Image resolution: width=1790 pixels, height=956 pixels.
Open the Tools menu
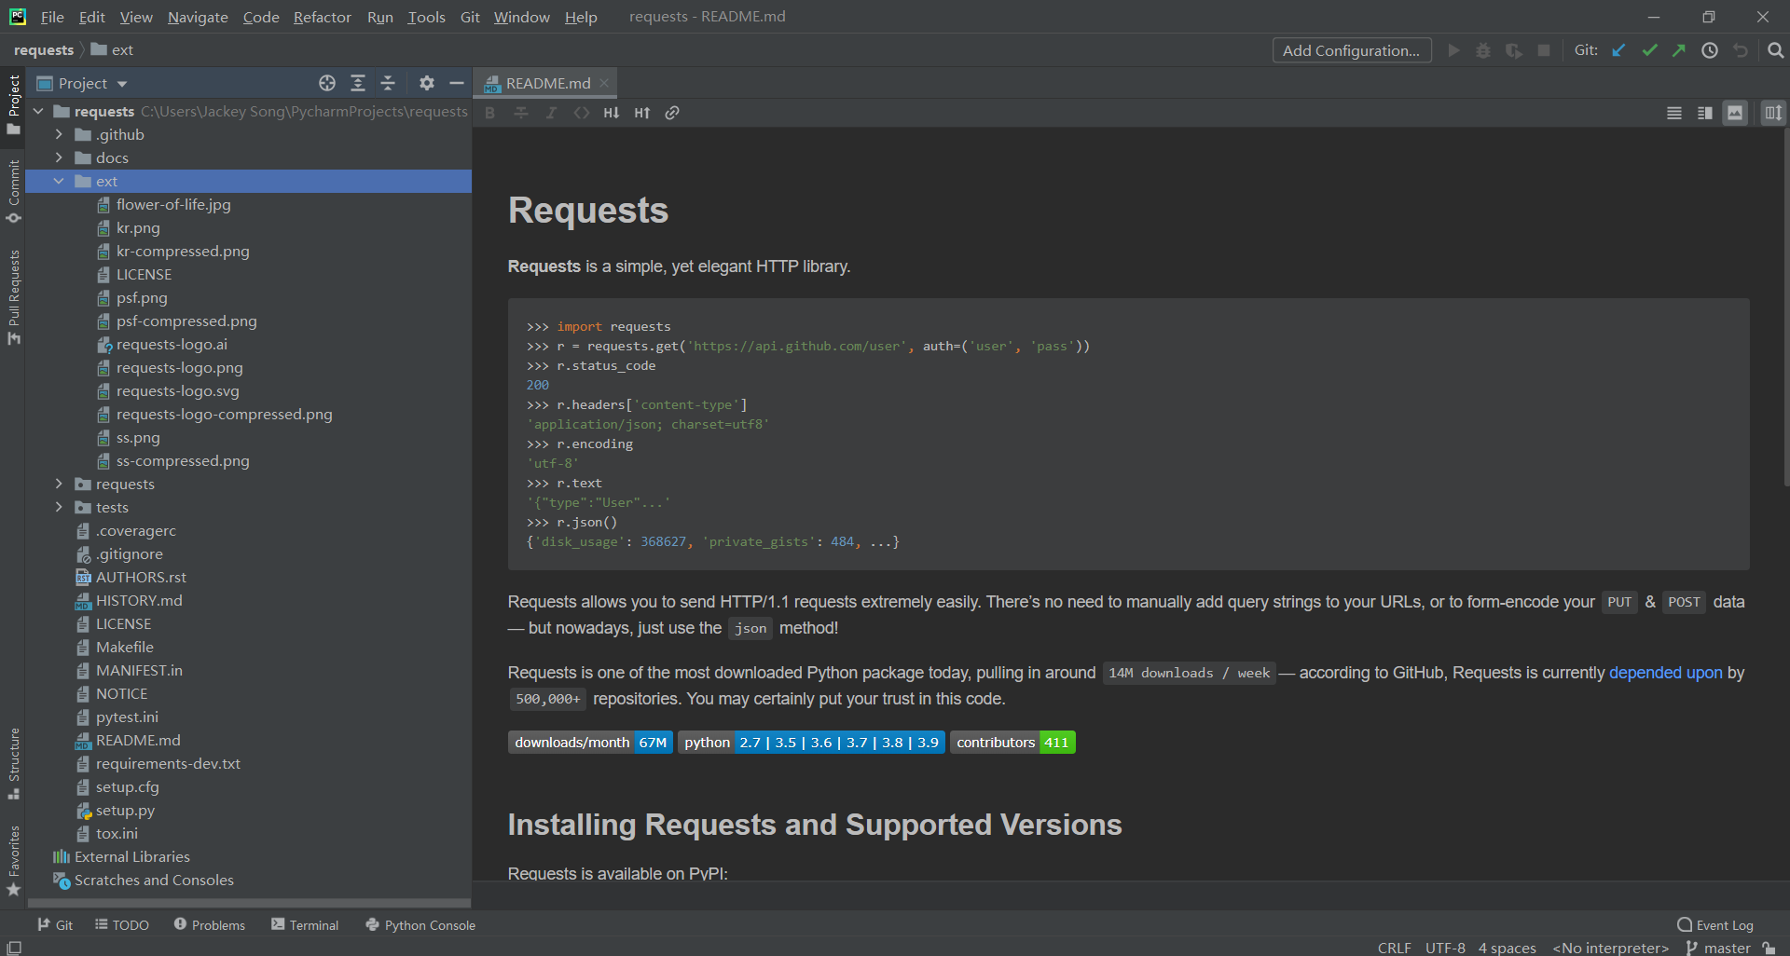(426, 17)
